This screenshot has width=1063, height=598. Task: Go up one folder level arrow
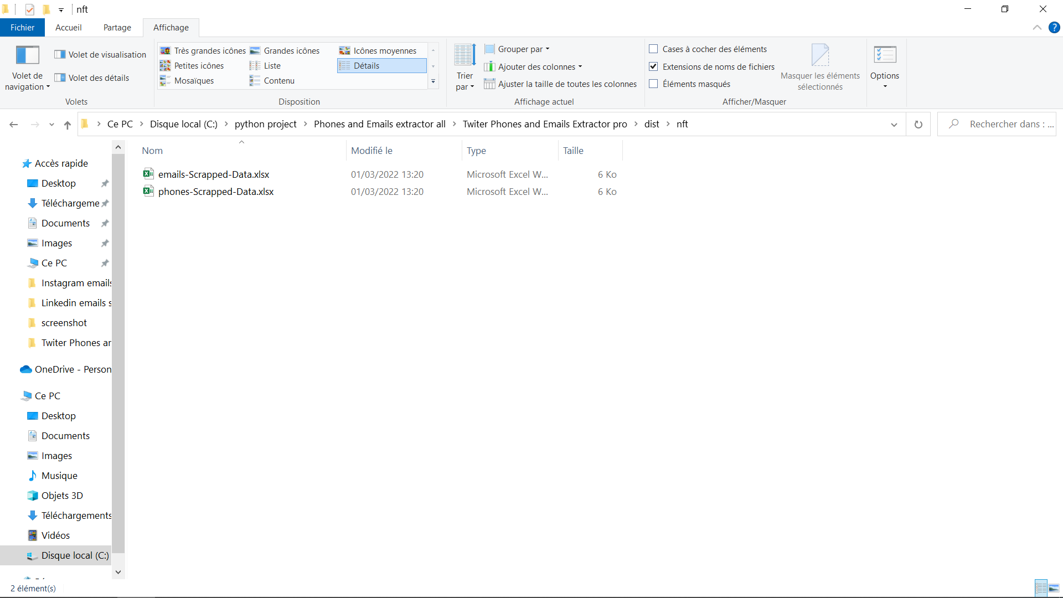pyautogui.click(x=68, y=125)
